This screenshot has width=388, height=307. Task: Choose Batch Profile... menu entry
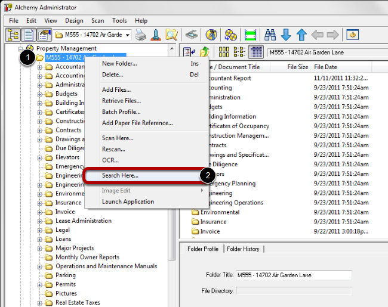[147, 112]
